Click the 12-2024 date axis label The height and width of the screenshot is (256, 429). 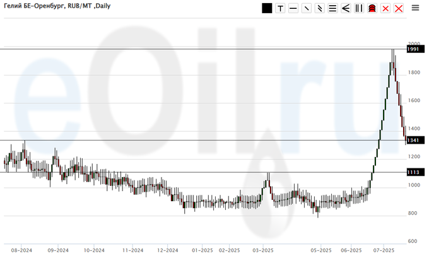[x=168, y=250]
